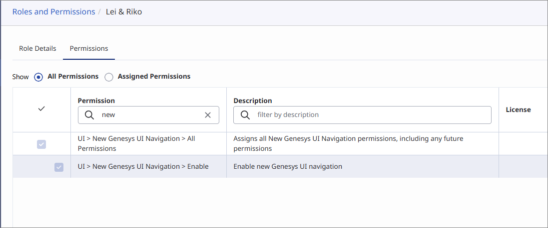Select the All Permissions radio button
This screenshot has width=548, height=228.
(x=38, y=77)
